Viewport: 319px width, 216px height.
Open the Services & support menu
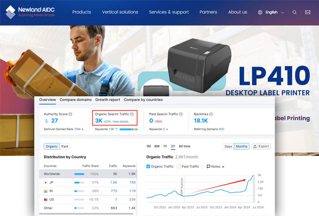click(169, 12)
